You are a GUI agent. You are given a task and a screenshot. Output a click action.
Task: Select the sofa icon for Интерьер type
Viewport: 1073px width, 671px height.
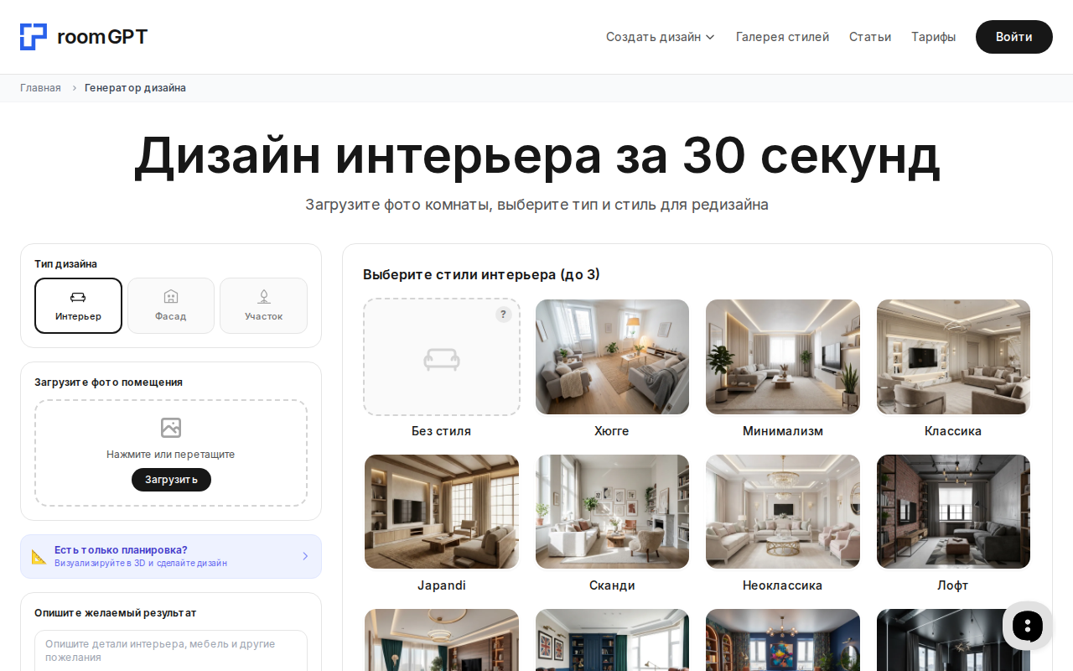78,296
